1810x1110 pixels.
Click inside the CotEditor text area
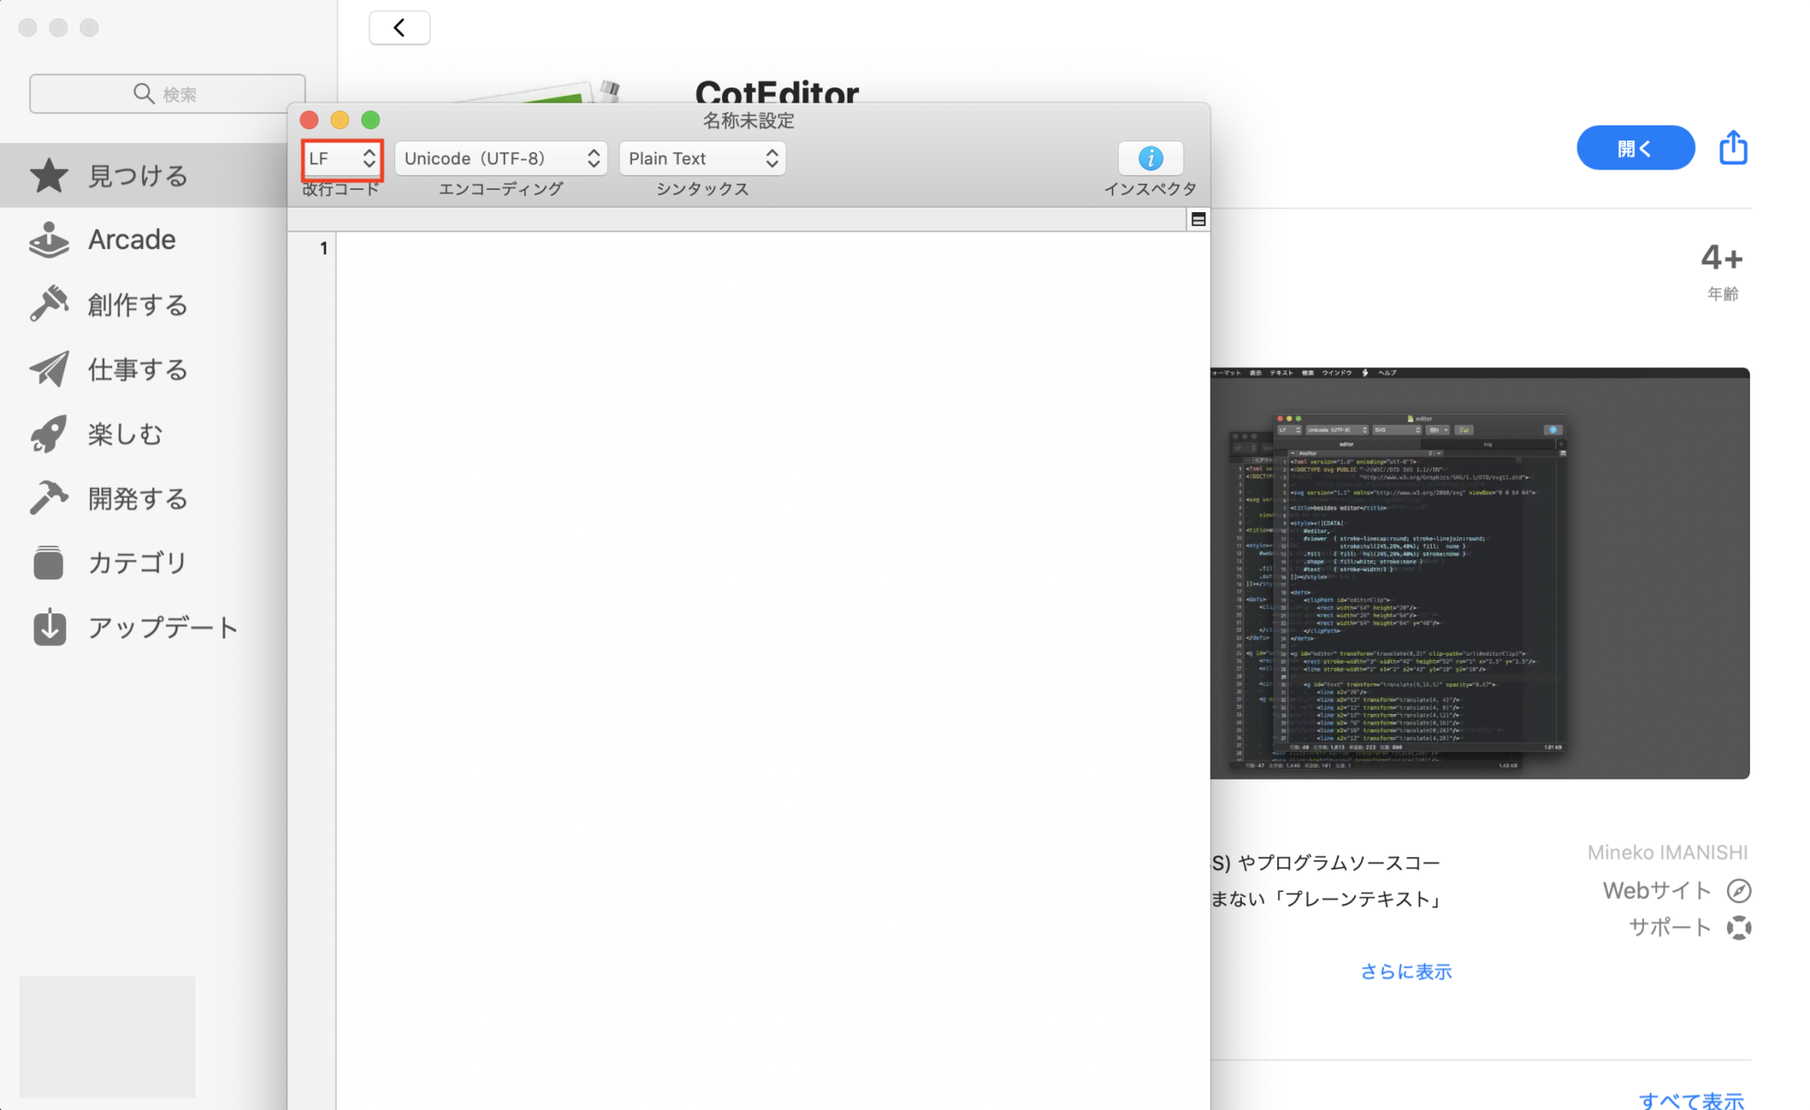(772, 670)
